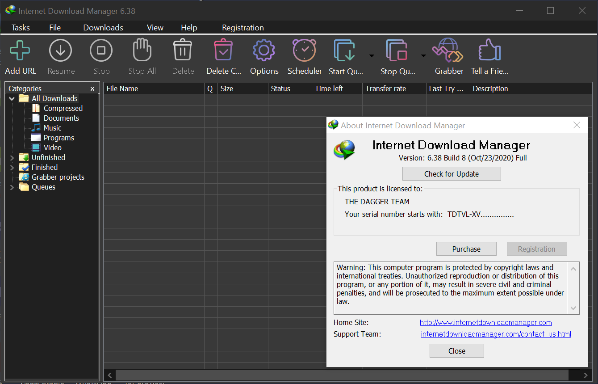
Task: Close the About dialog with the X
Action: pos(577,125)
